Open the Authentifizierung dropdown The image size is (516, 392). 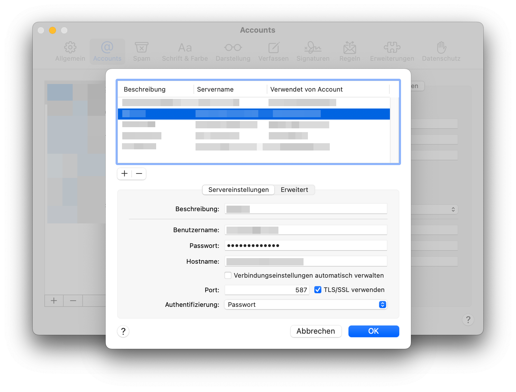tap(306, 304)
